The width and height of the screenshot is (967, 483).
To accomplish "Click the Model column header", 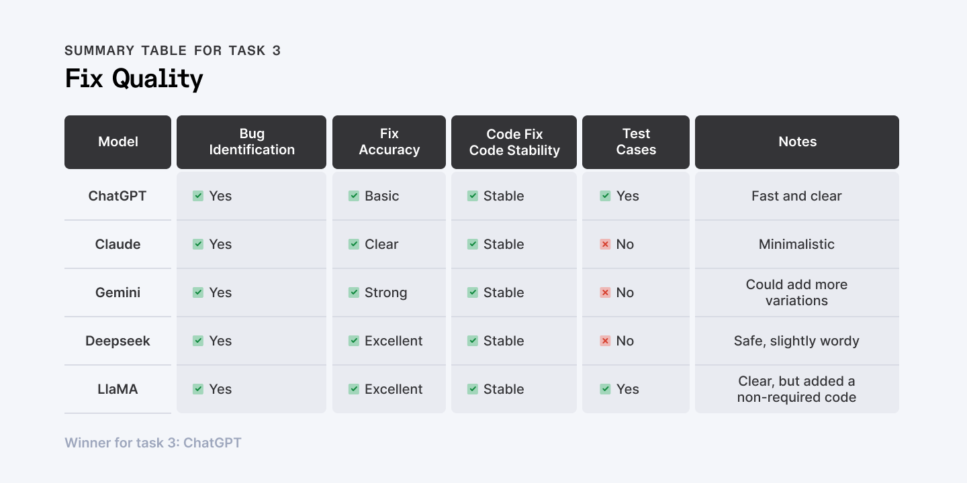I will tap(118, 142).
